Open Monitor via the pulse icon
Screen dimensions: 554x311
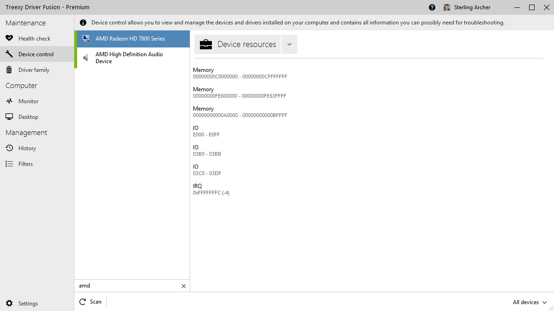[x=9, y=101]
